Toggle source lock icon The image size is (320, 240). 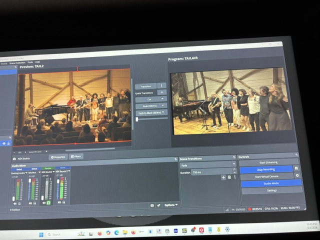(8, 143)
